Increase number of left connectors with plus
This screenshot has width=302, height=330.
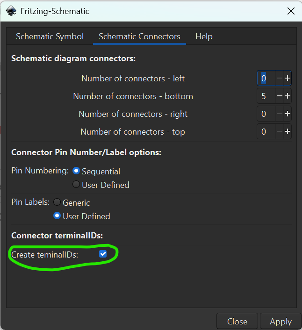point(288,78)
